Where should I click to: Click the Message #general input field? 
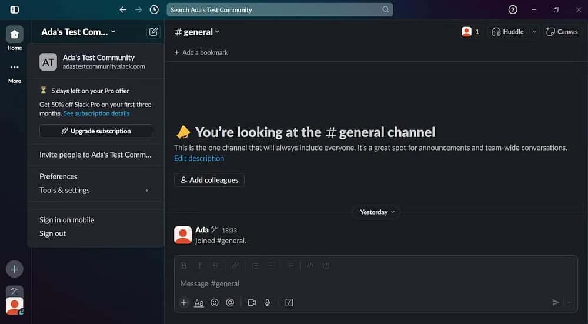click(376, 283)
